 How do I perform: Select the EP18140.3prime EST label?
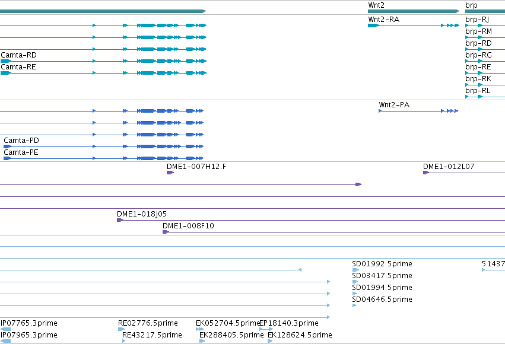[289, 323]
